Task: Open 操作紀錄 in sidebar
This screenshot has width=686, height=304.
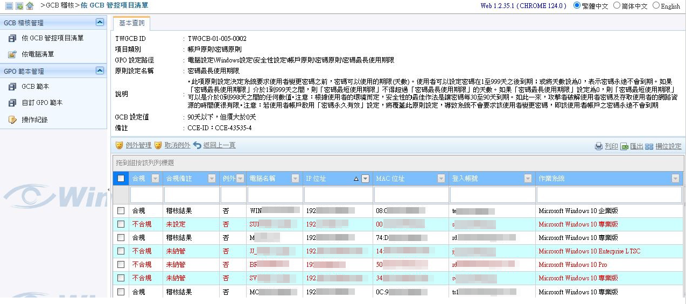Action: click(34, 119)
